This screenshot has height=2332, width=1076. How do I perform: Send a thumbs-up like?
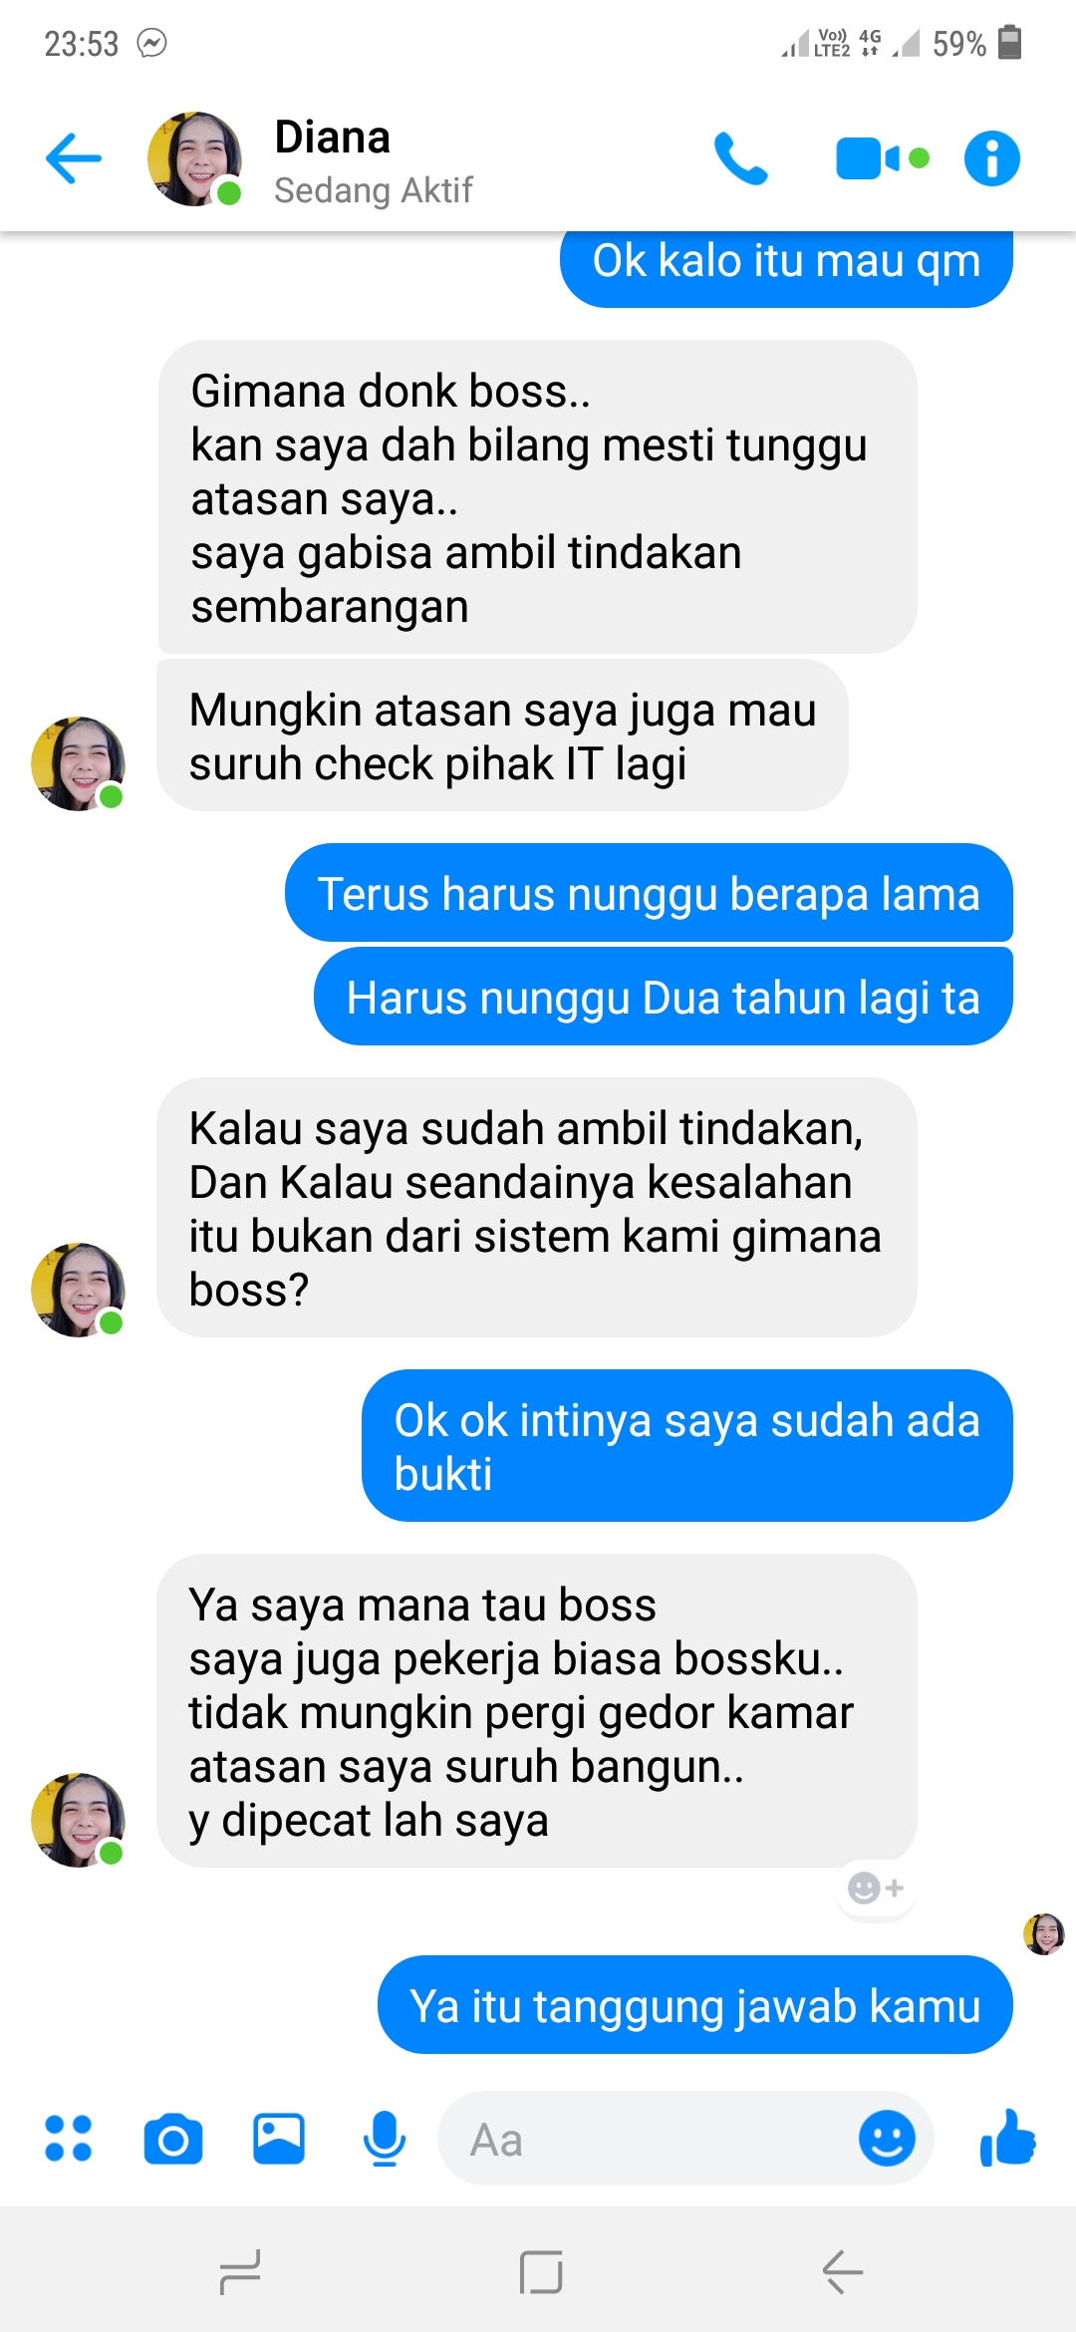point(1008,2138)
